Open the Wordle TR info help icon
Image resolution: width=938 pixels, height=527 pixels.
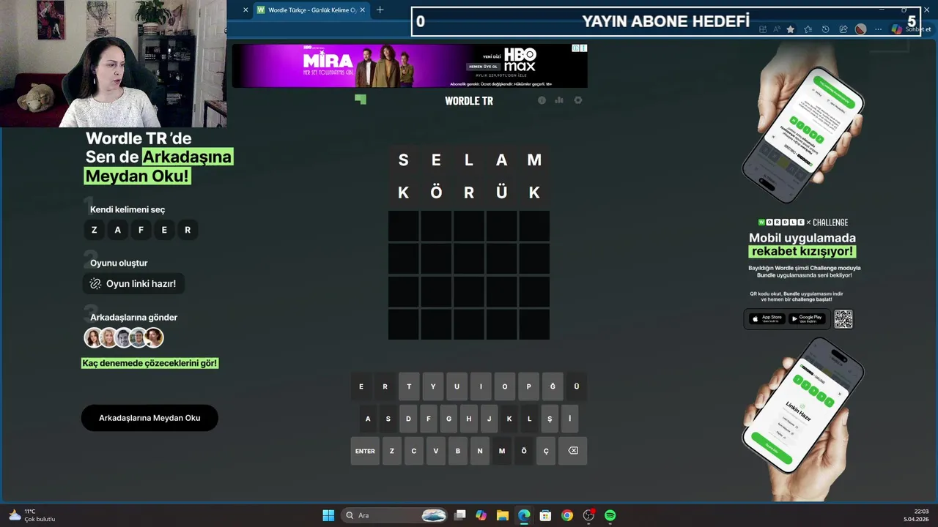pos(542,100)
